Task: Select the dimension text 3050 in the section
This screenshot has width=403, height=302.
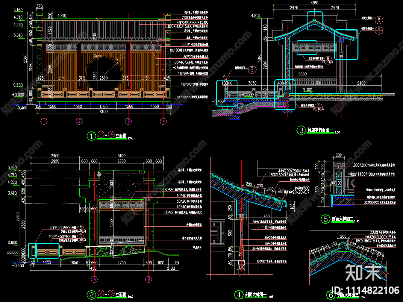Action: tap(252, 83)
